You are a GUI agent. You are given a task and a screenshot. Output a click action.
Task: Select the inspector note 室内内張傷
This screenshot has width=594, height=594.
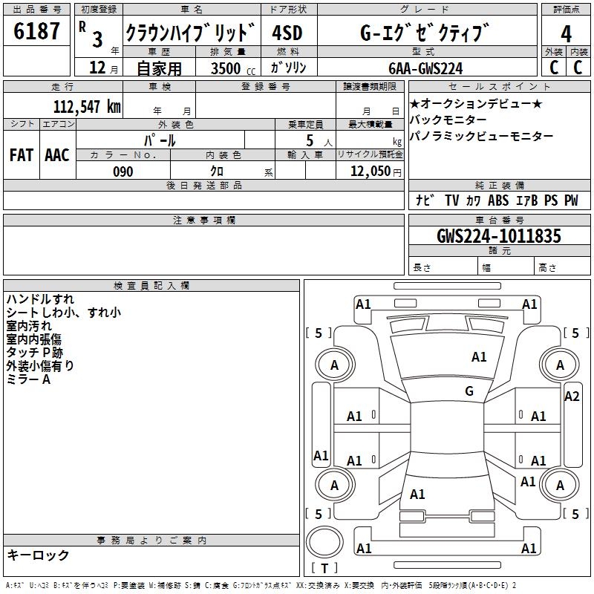tap(33, 339)
